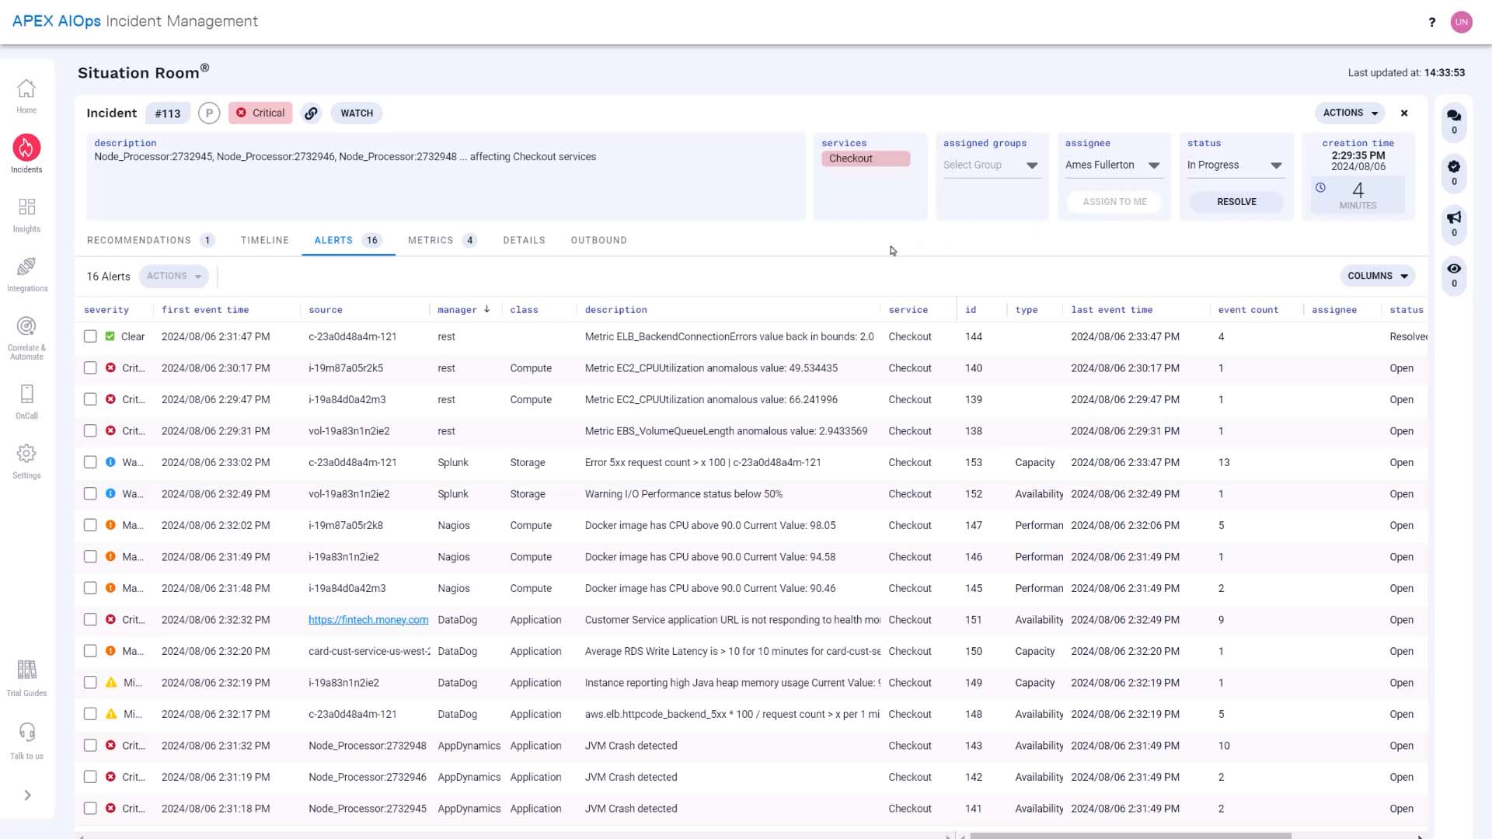The image size is (1492, 839).
Task: Click the WATCH button
Action: click(x=357, y=113)
